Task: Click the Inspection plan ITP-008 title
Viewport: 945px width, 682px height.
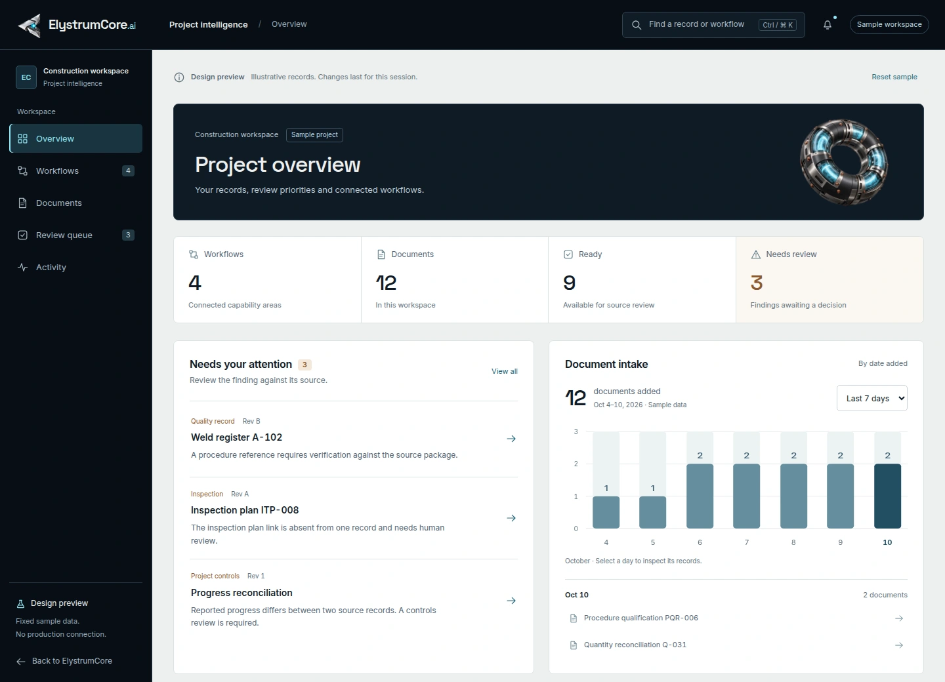Action: (x=245, y=510)
